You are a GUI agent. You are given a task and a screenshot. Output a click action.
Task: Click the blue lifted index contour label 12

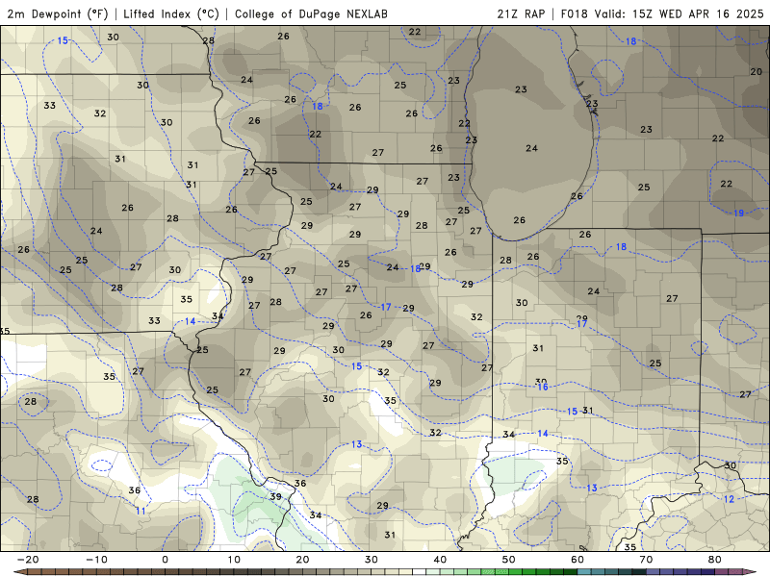point(730,499)
